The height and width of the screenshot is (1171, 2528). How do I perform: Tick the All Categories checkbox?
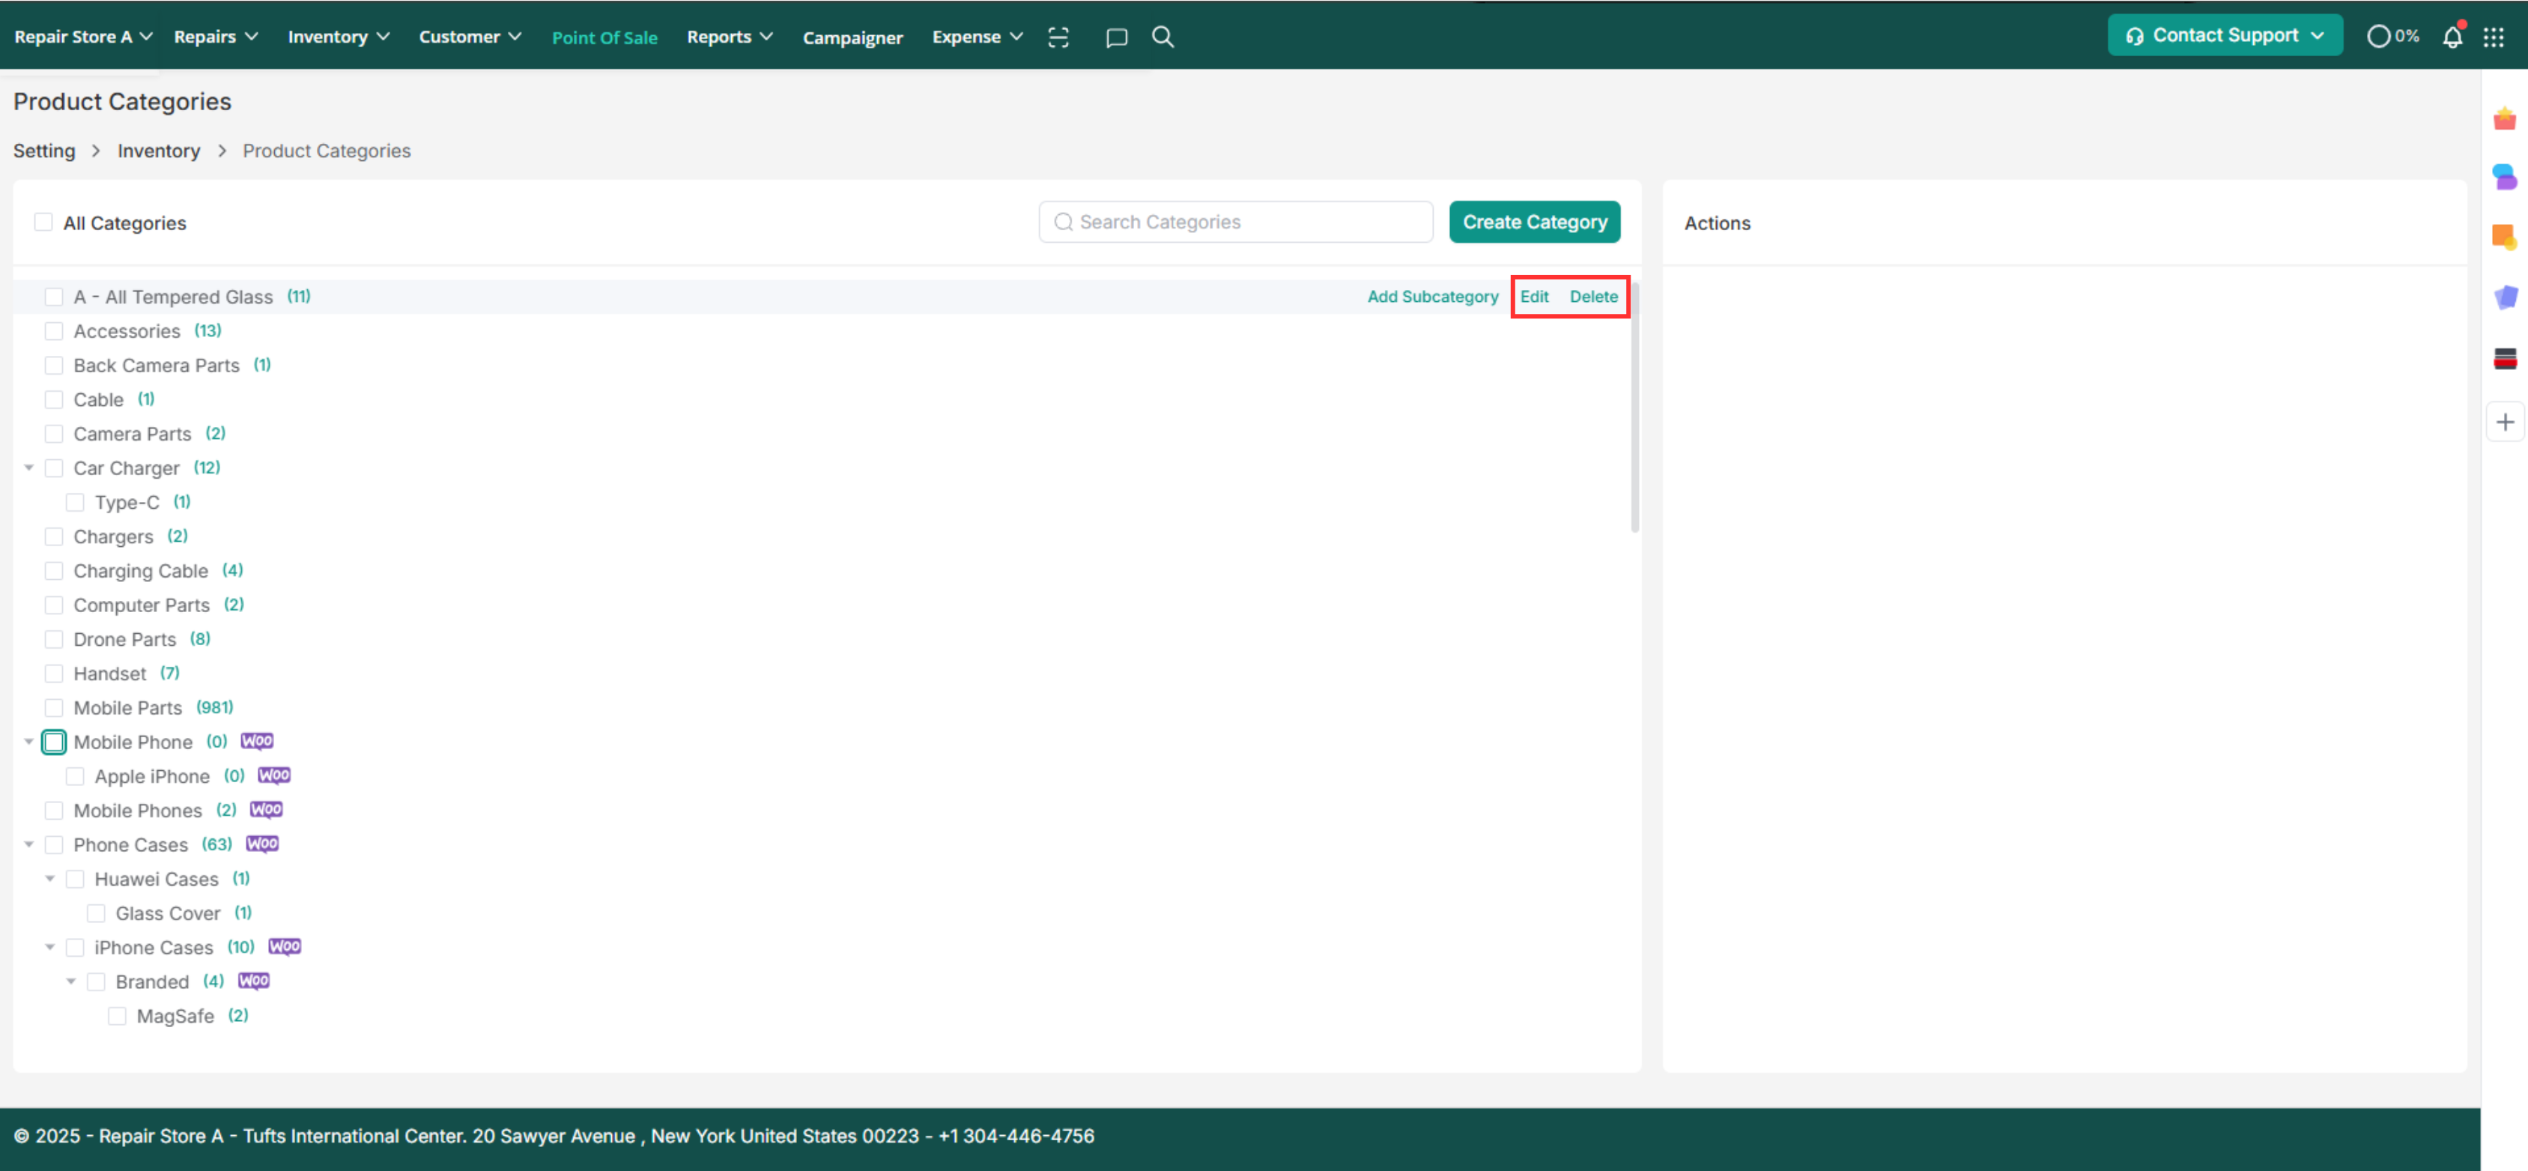pyautogui.click(x=43, y=222)
